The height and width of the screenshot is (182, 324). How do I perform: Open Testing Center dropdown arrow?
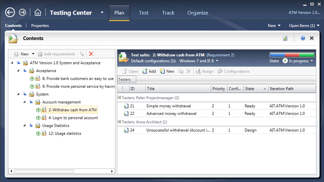click(102, 13)
